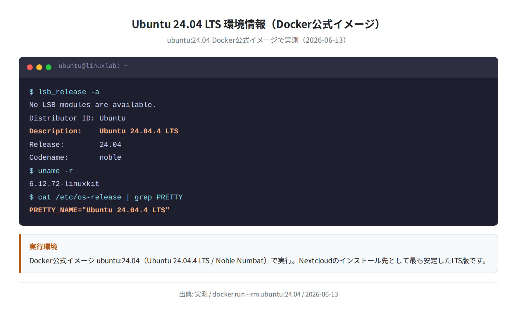The height and width of the screenshot is (310, 517).
Task: Click the green maximize dot in terminal header
Action: tap(49, 67)
